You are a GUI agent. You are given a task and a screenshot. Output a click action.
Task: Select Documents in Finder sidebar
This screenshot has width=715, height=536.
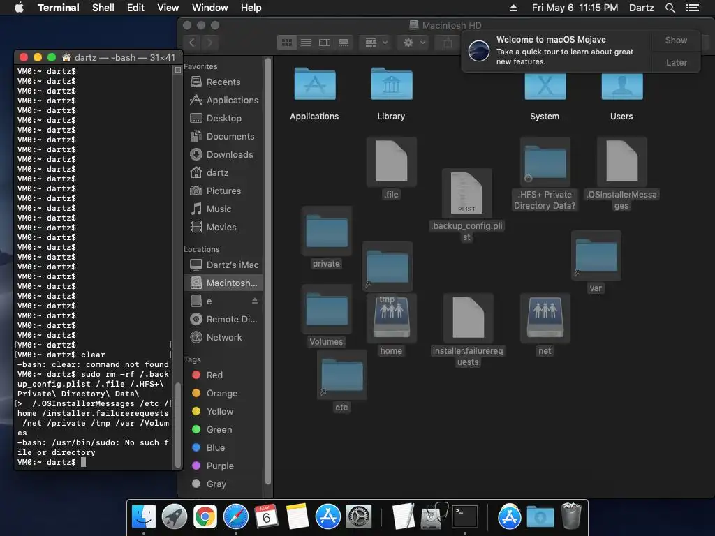click(223, 137)
